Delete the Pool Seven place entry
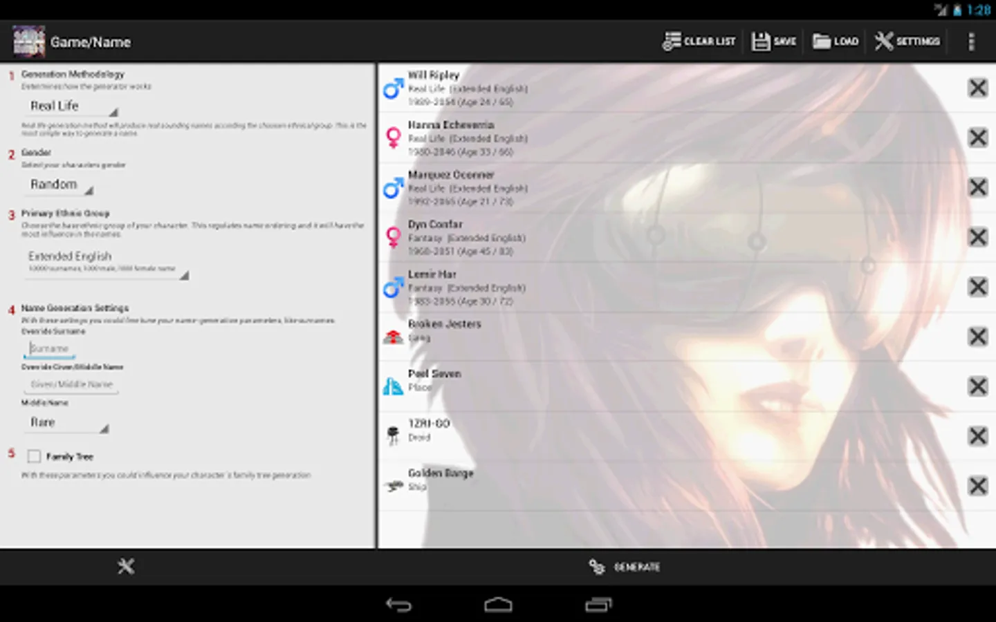 (x=977, y=386)
